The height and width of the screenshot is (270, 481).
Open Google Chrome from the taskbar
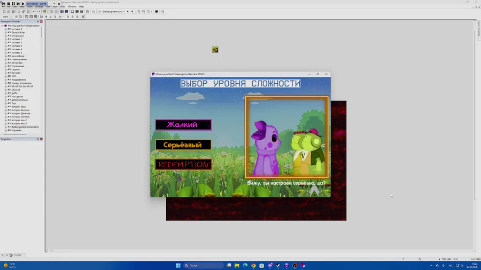253,265
